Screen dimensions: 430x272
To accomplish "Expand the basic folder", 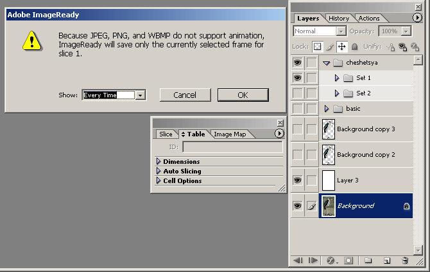I will [326, 109].
